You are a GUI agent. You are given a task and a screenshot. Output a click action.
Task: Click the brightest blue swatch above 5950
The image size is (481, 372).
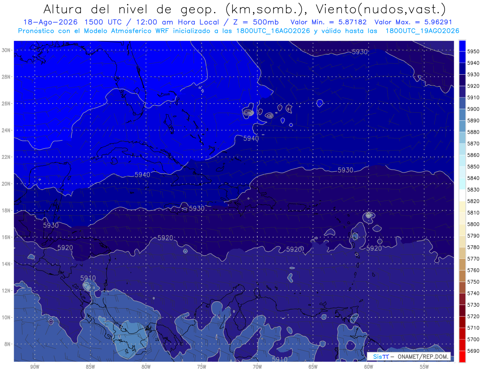click(x=462, y=46)
